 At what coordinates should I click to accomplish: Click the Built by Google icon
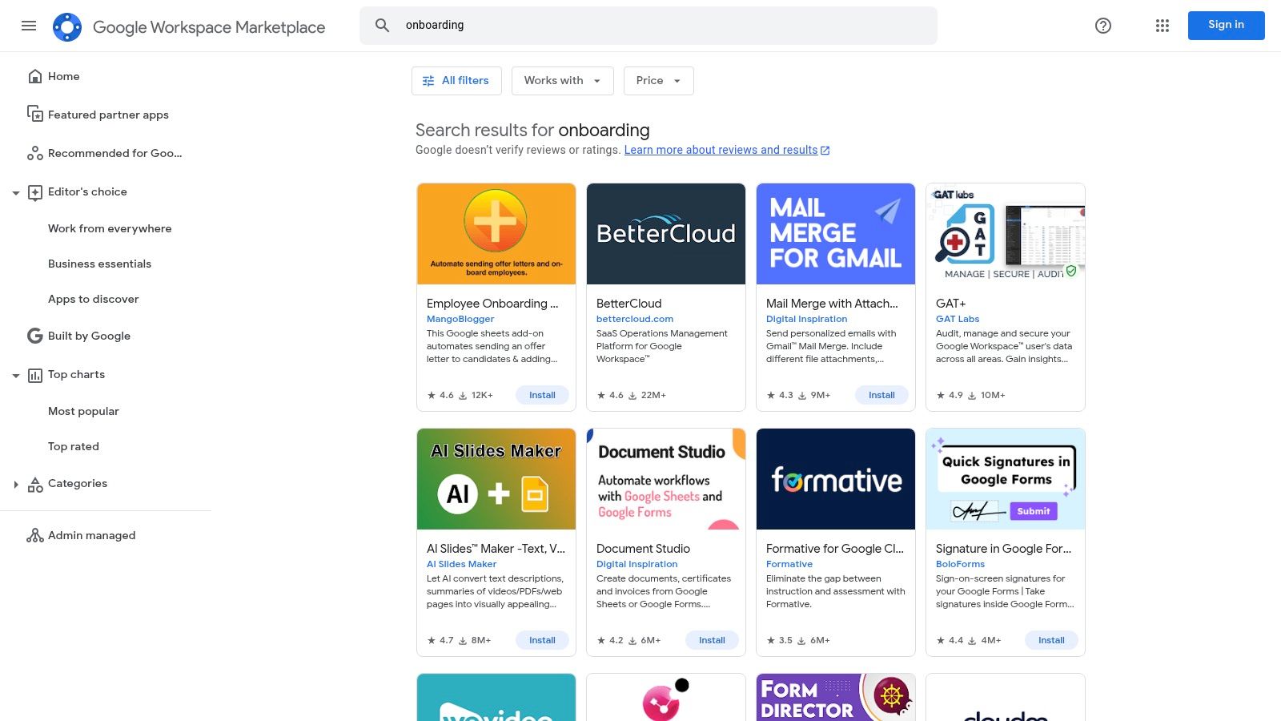click(x=35, y=336)
